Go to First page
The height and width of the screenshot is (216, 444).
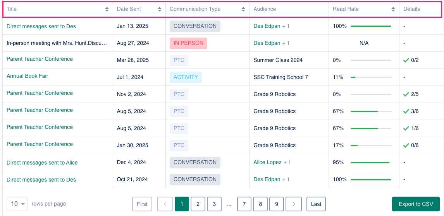142,204
